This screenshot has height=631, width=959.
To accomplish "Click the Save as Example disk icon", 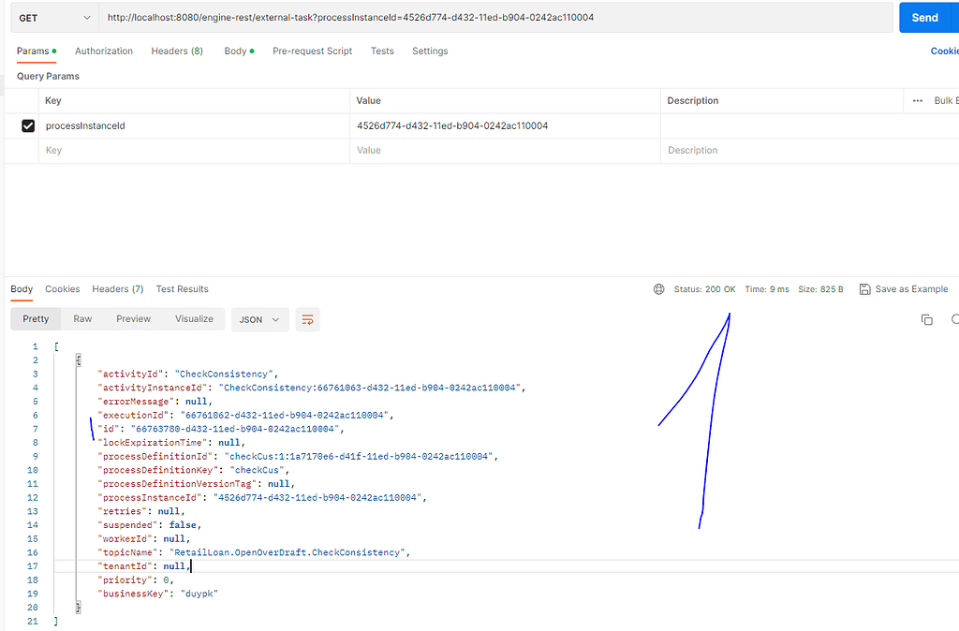I will click(864, 289).
